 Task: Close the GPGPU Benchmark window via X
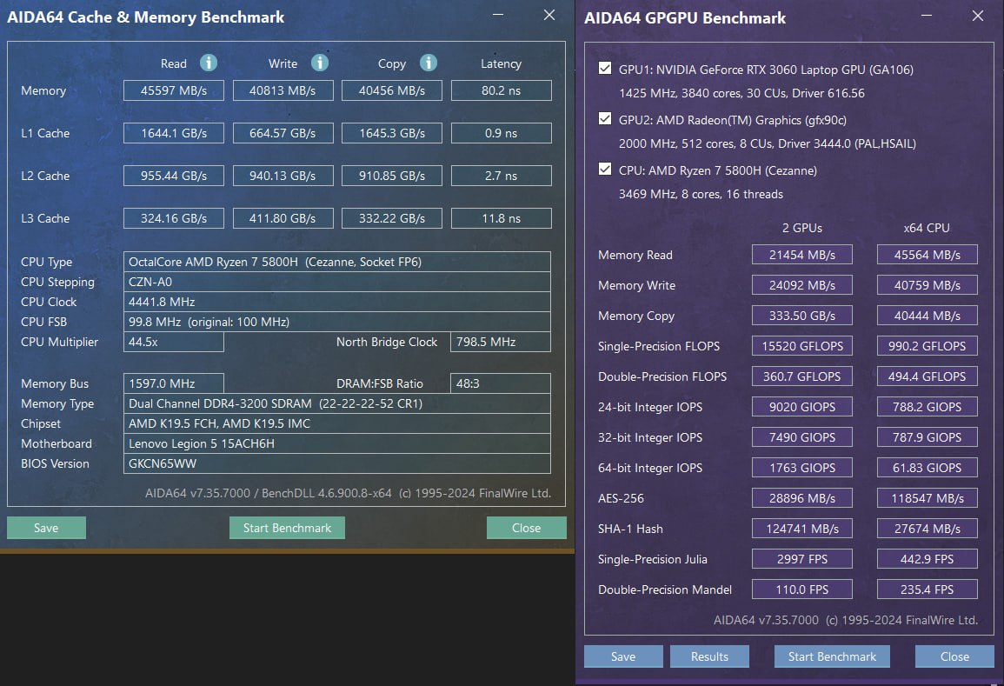tap(978, 16)
